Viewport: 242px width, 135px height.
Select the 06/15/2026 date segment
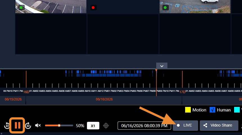pyautogui.click(x=13, y=100)
